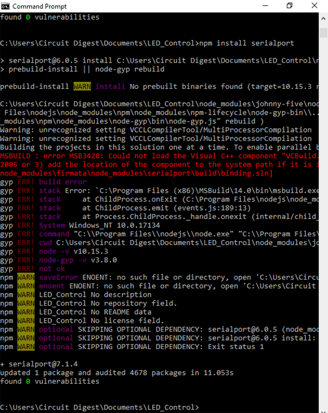The width and height of the screenshot is (328, 413).
Task: Click 'updated 1 package and audited 4678 packages' line
Action: tap(117, 373)
